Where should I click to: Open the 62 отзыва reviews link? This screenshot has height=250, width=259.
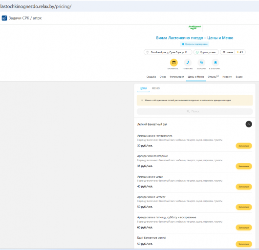[228, 52]
